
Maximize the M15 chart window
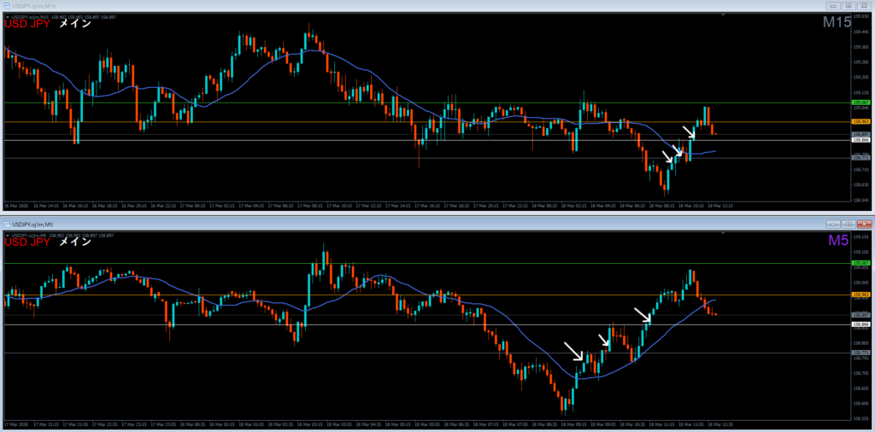[x=848, y=6]
